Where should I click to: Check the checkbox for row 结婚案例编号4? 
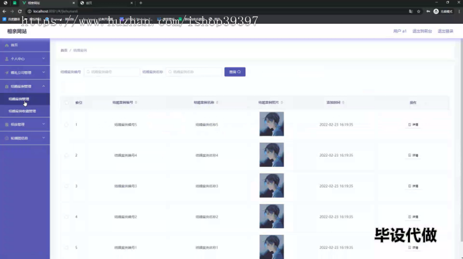point(66,155)
